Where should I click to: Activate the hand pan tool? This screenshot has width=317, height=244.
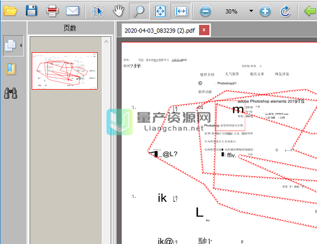(x=118, y=11)
